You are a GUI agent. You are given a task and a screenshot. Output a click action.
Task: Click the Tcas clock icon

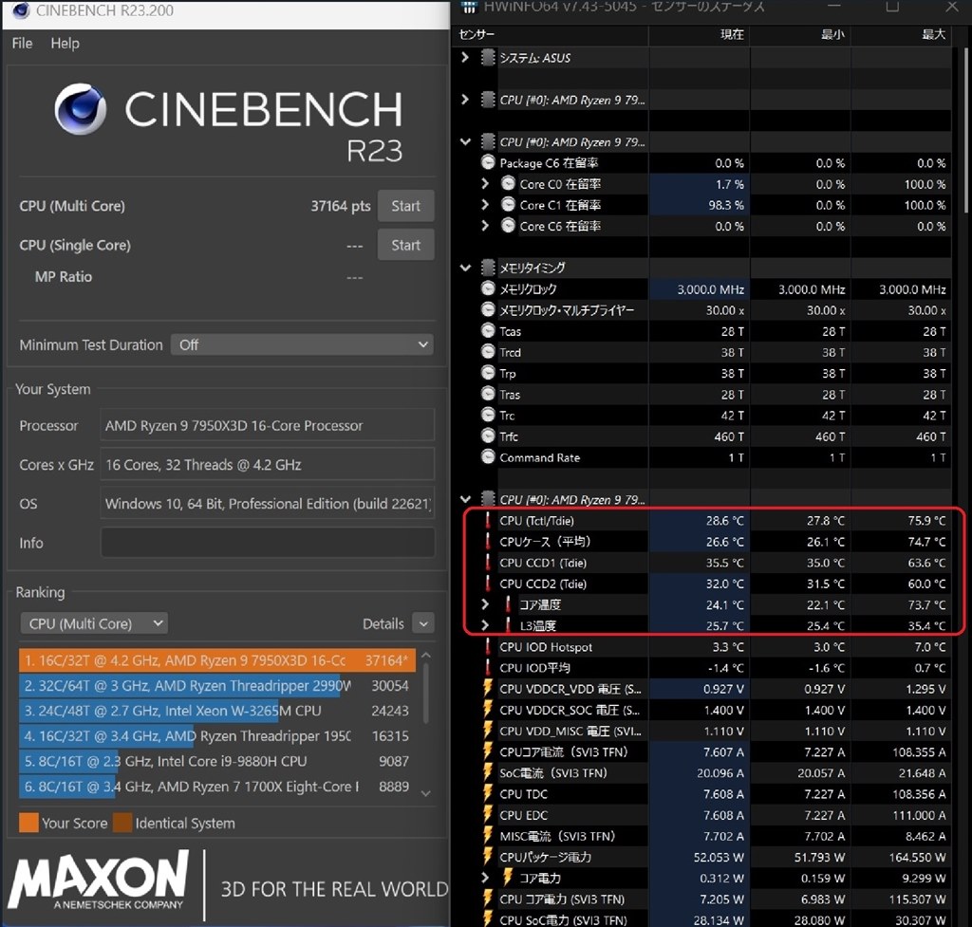[489, 331]
